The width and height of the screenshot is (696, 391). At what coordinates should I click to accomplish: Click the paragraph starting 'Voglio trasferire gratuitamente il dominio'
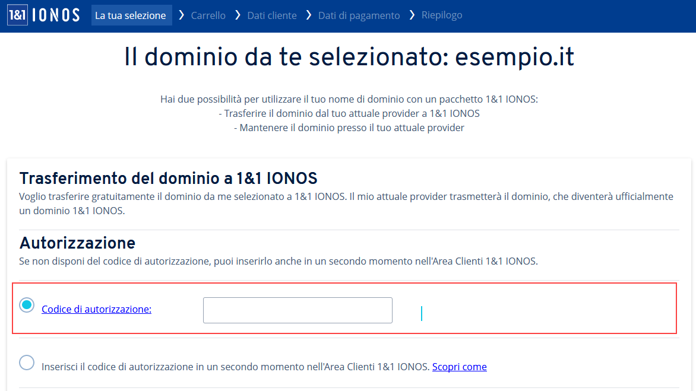346,204
